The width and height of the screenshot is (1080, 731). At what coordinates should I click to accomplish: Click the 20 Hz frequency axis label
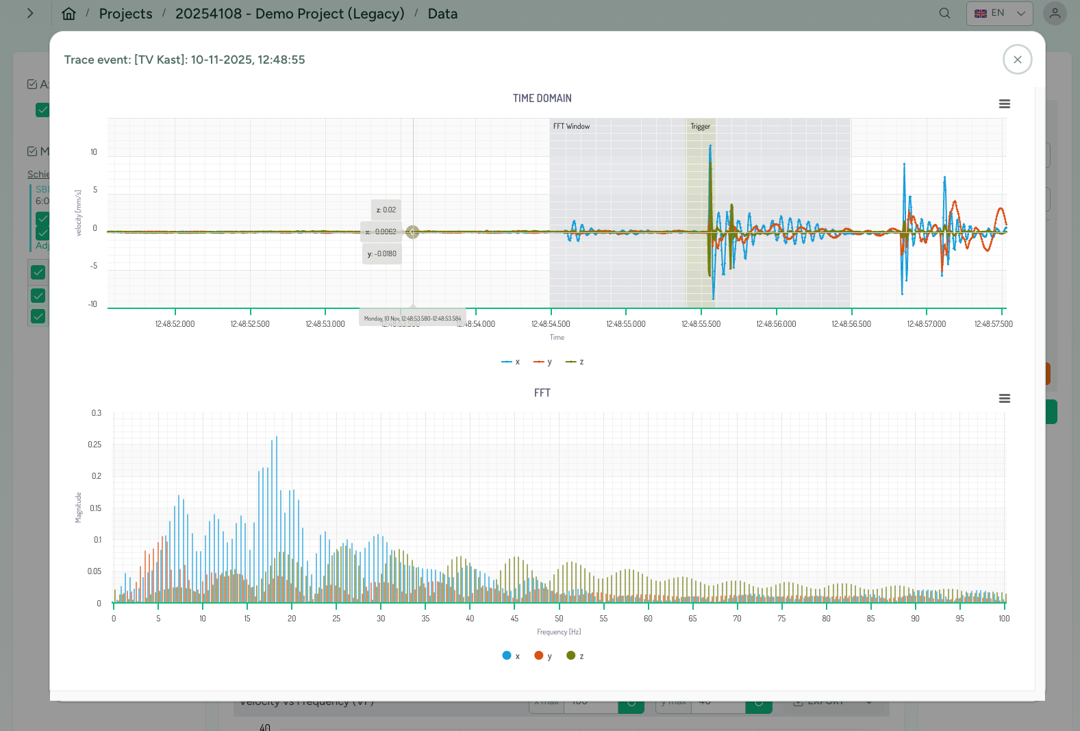(x=292, y=619)
